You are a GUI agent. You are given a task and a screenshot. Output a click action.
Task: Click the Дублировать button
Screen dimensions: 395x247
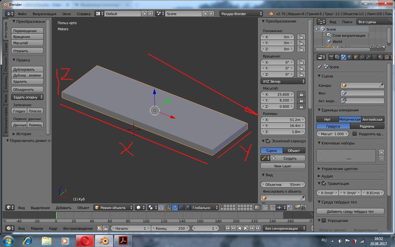[x=27, y=69]
